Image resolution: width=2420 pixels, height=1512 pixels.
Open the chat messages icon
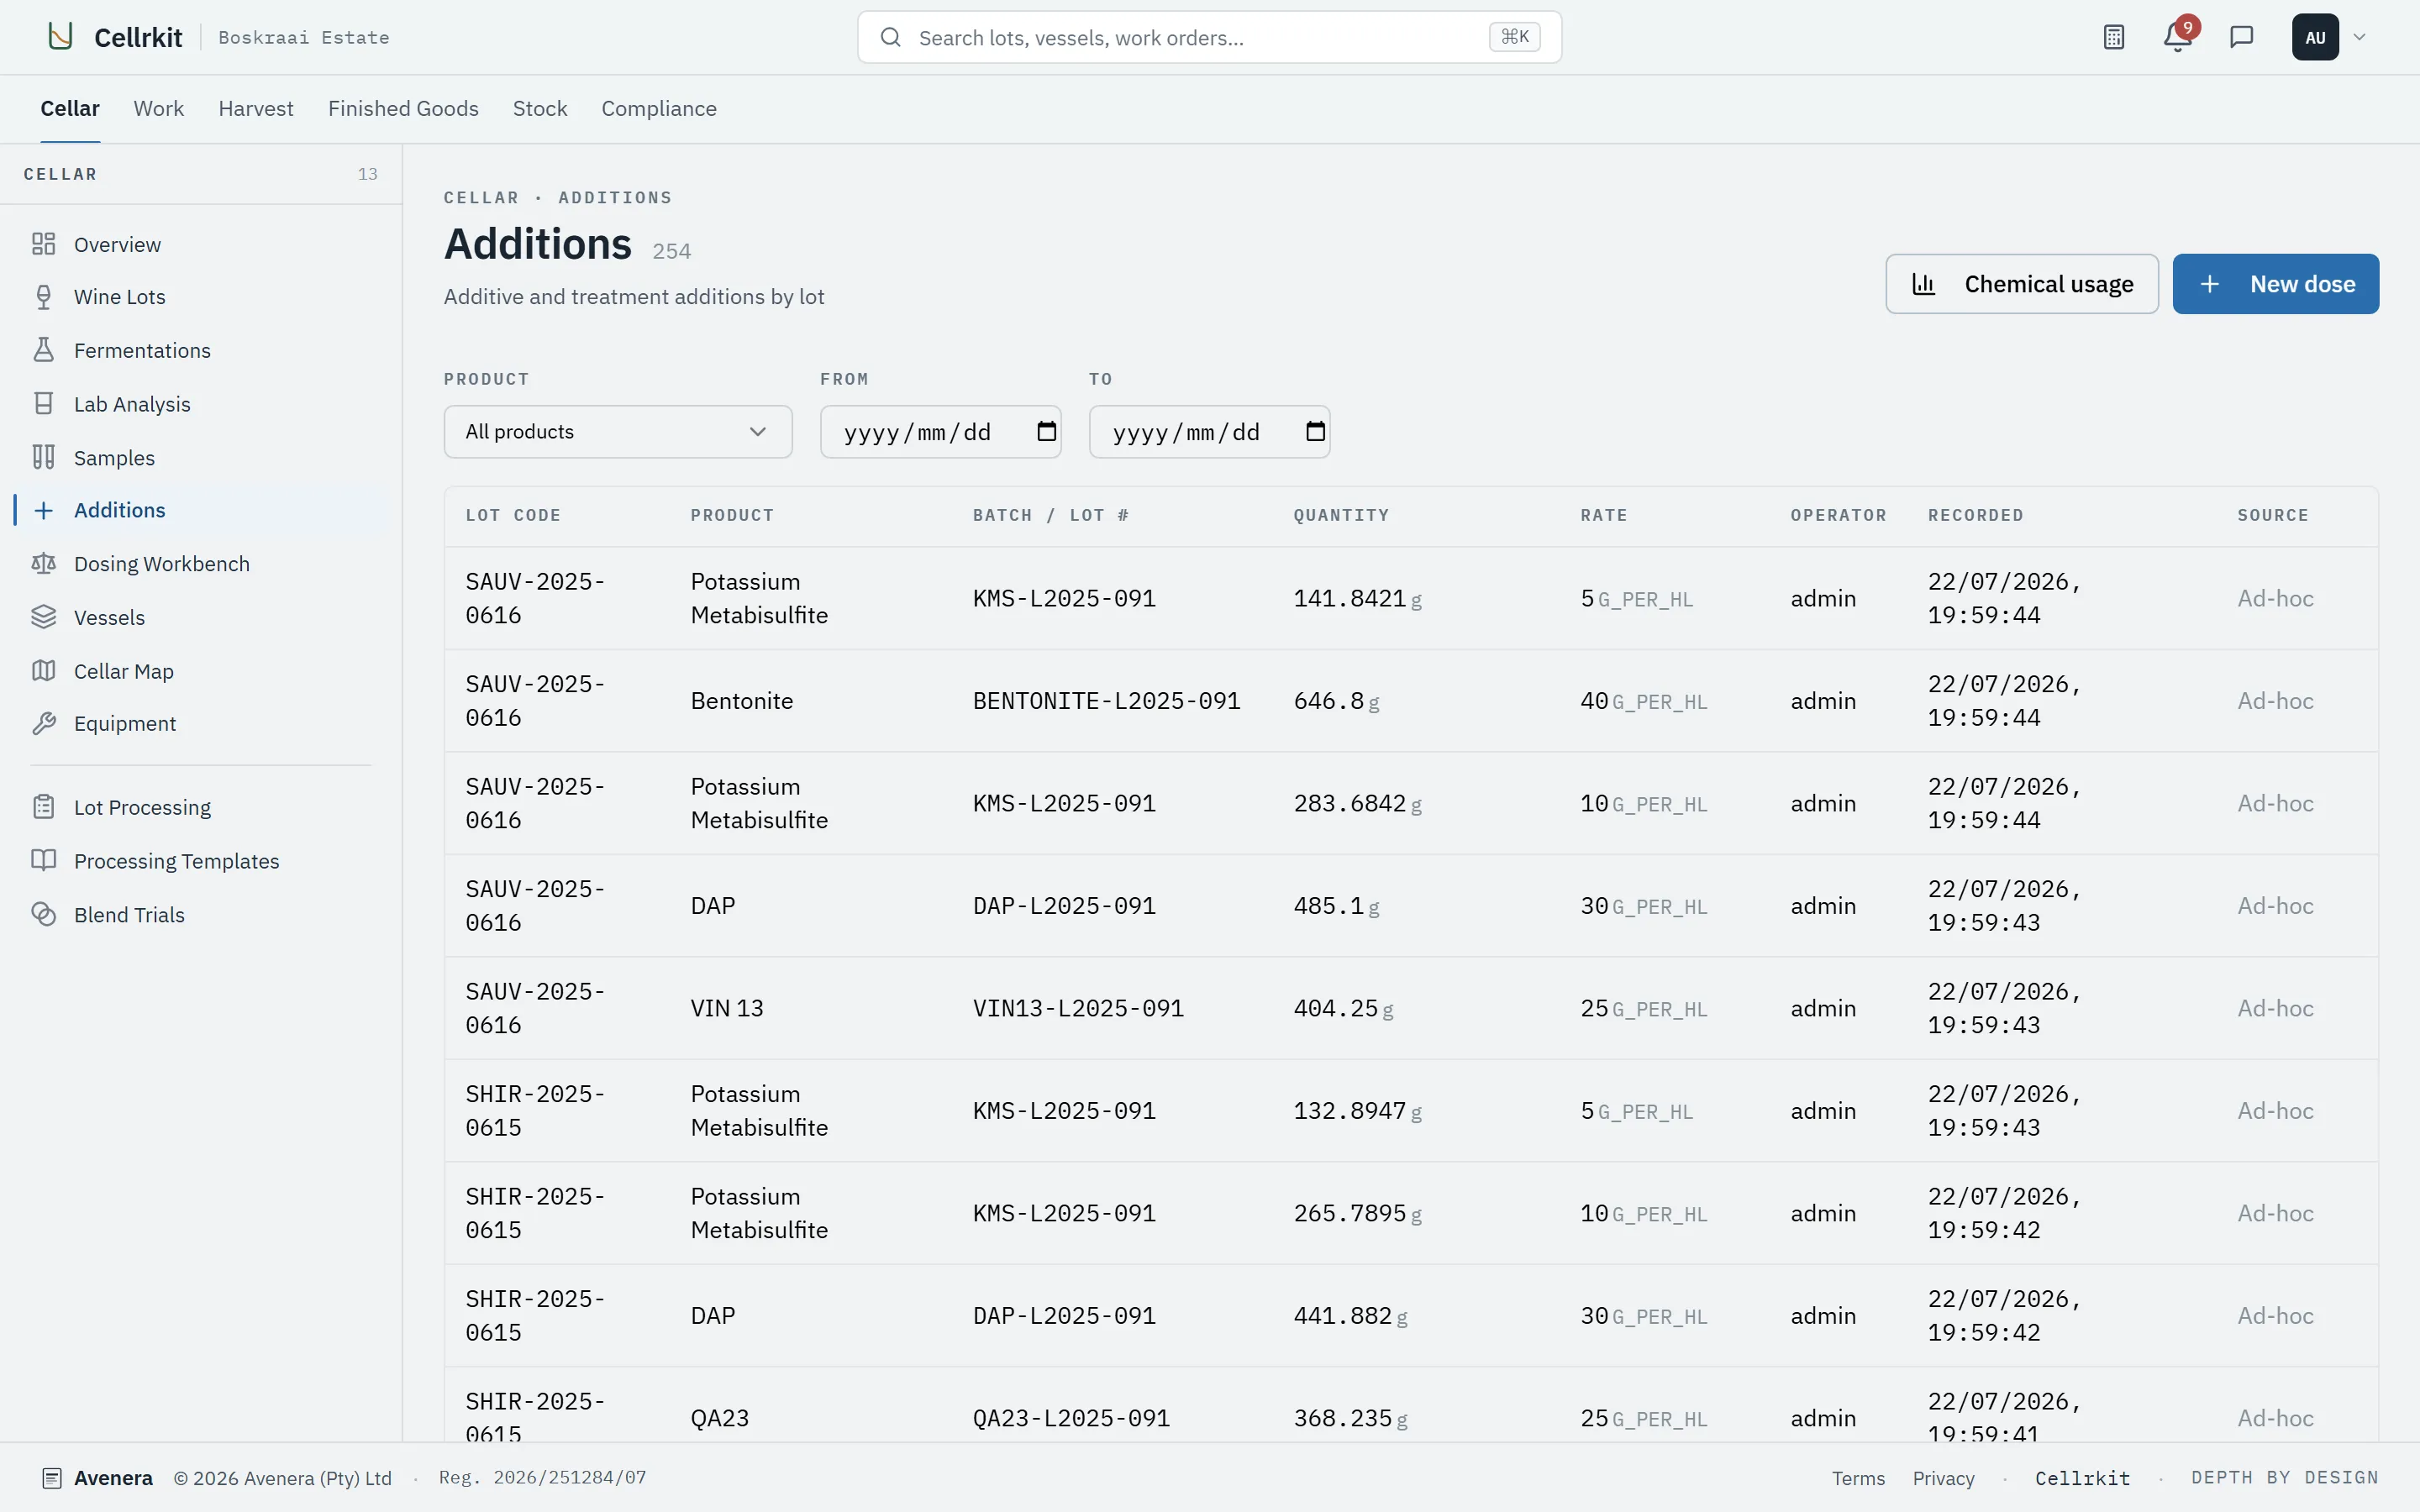point(2242,37)
